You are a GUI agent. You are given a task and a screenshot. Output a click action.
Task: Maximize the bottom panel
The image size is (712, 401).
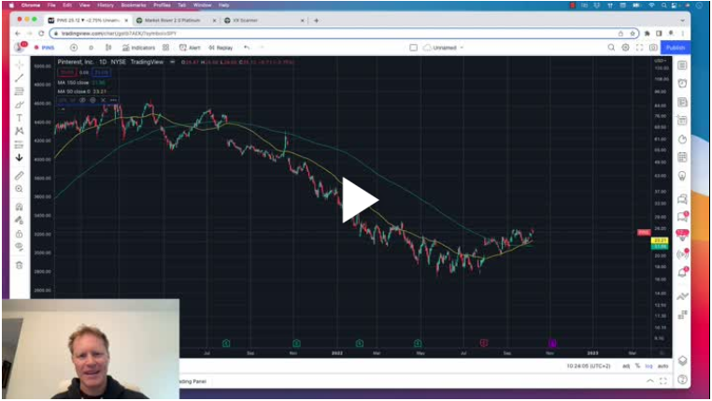[x=663, y=381]
